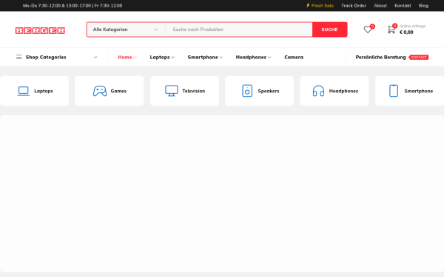This screenshot has width=444, height=277.
Task: Open the Flash Sale link
Action: (x=320, y=6)
